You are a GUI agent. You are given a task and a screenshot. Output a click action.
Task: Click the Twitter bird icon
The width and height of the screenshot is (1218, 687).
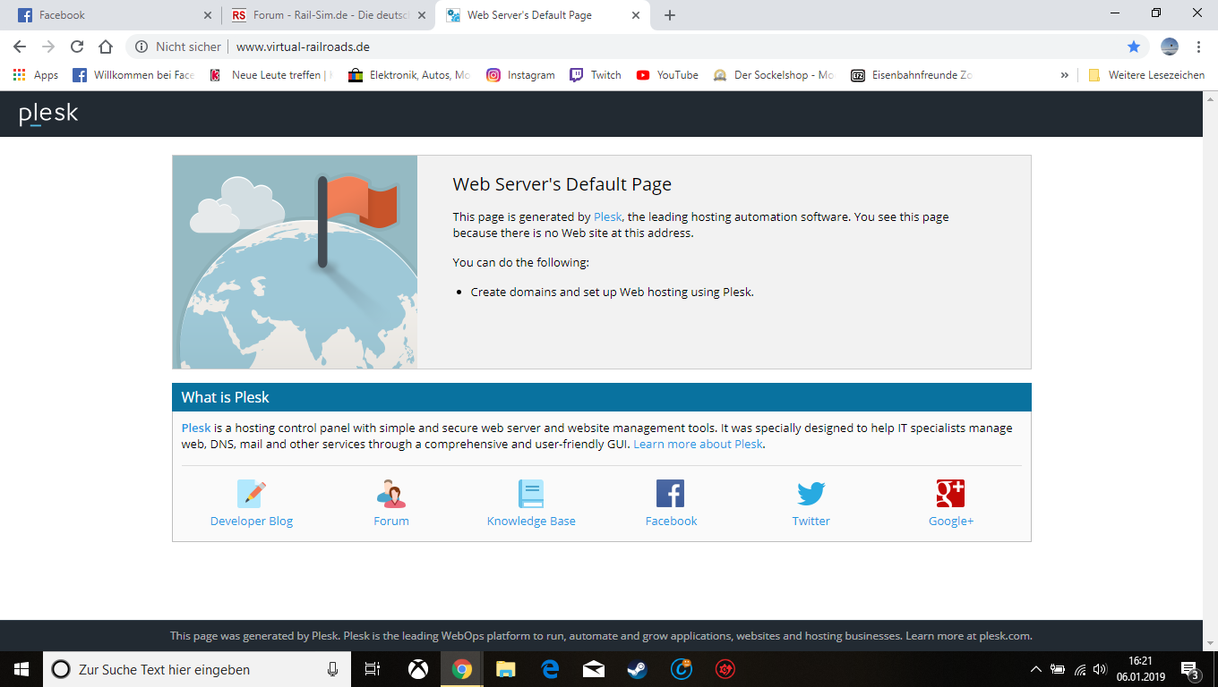click(x=811, y=494)
